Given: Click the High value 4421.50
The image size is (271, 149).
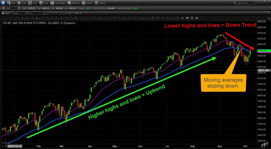Looking at the screenshot, I should tap(46, 8).
